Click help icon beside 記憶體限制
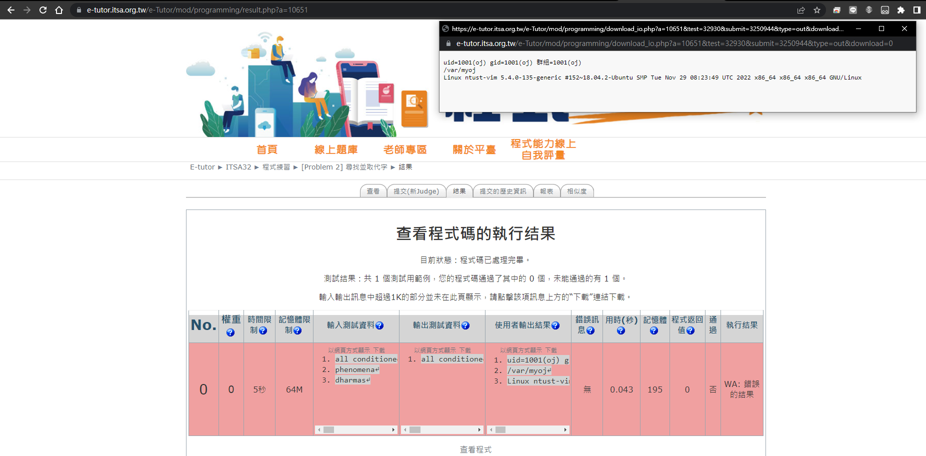This screenshot has height=456, width=926. tap(297, 330)
